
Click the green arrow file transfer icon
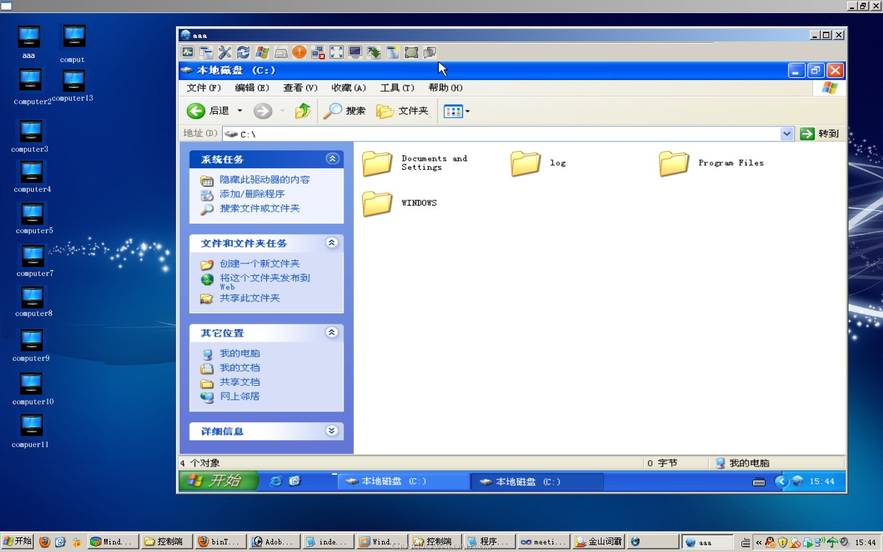[373, 52]
